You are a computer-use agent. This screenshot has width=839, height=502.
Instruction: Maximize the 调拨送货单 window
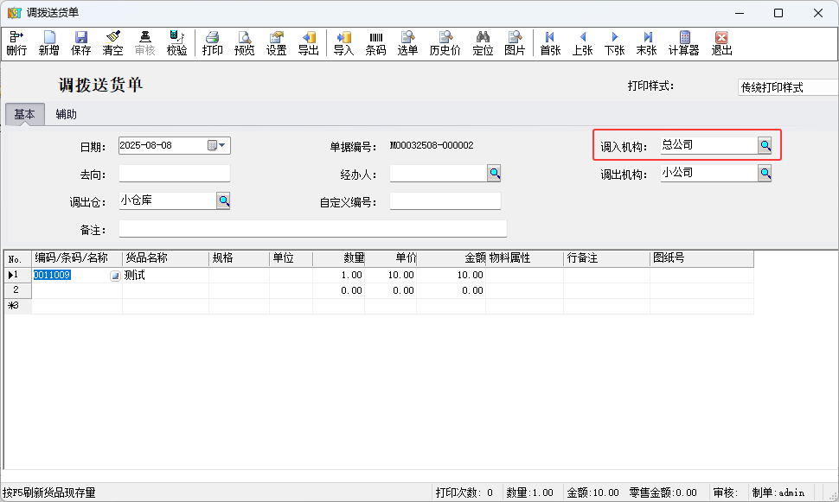point(778,13)
